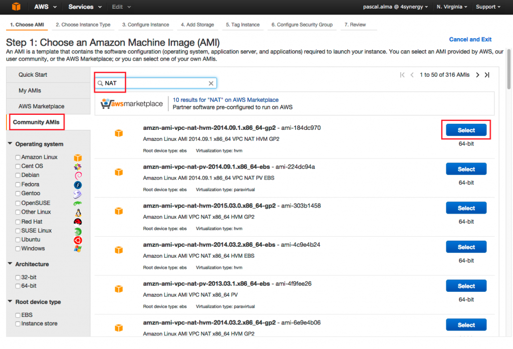Viewport: 513px width, 349px height.
Task: Check the Instance store filter
Action: coord(18,324)
